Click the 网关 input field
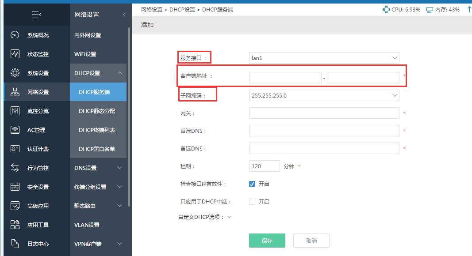The width and height of the screenshot is (472, 256). click(x=324, y=113)
